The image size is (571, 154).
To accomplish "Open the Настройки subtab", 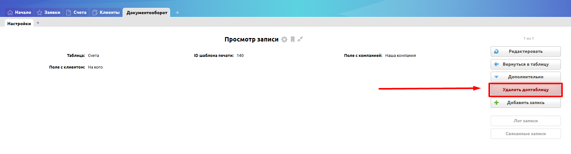I will point(19,24).
